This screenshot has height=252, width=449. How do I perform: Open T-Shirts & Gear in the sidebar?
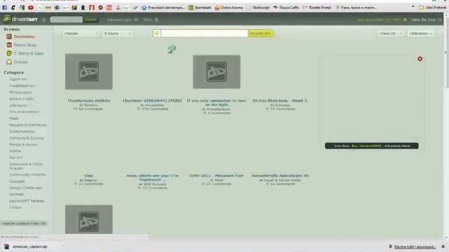pos(25,53)
